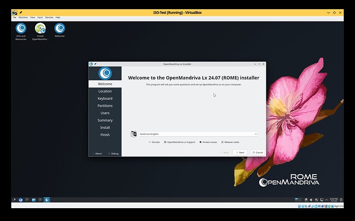Open the application launcher on the guest taskbar

pos(14,200)
